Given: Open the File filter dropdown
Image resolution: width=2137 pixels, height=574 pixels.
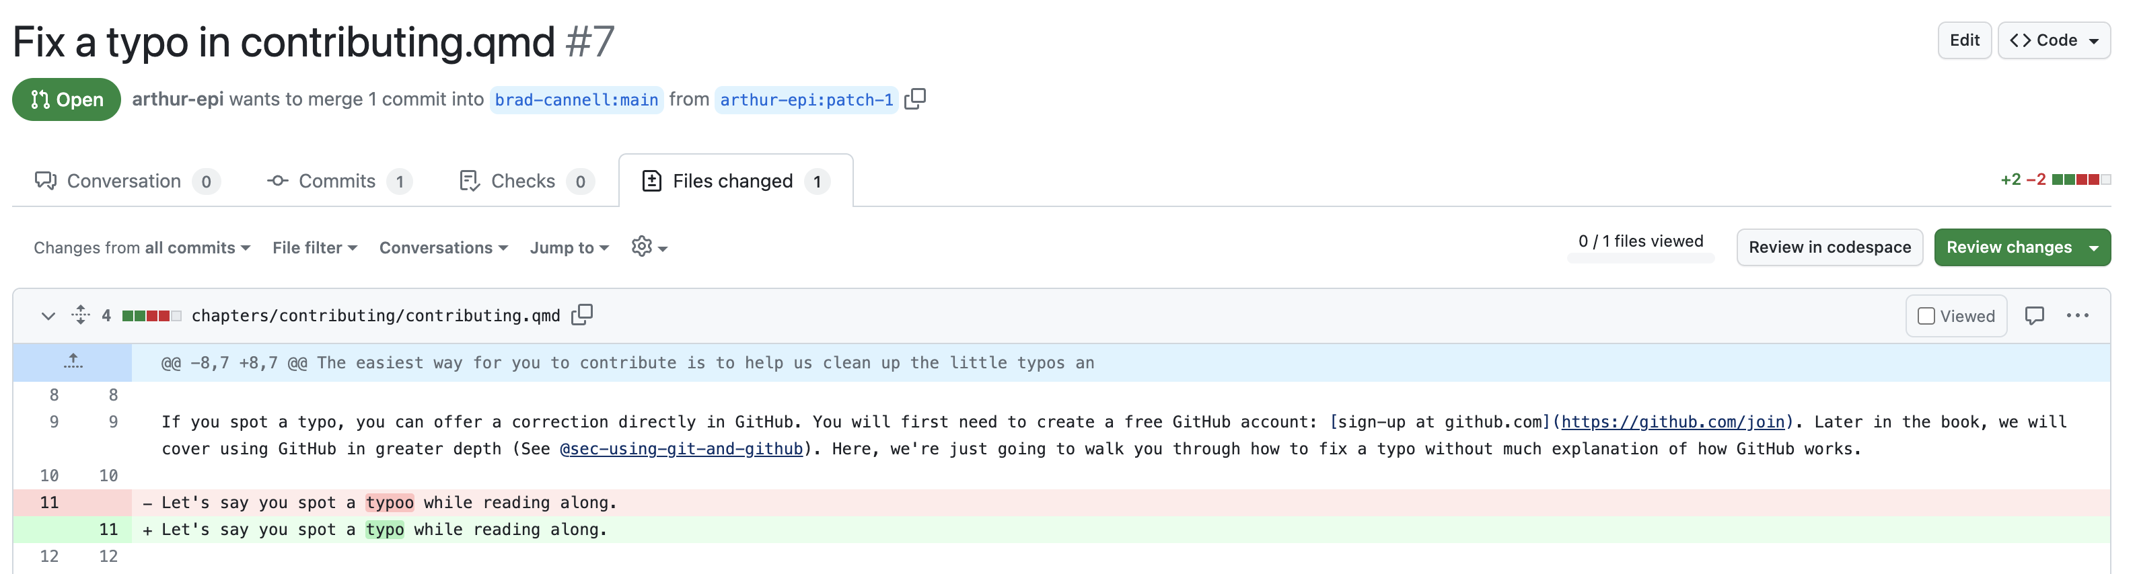Looking at the screenshot, I should [314, 247].
